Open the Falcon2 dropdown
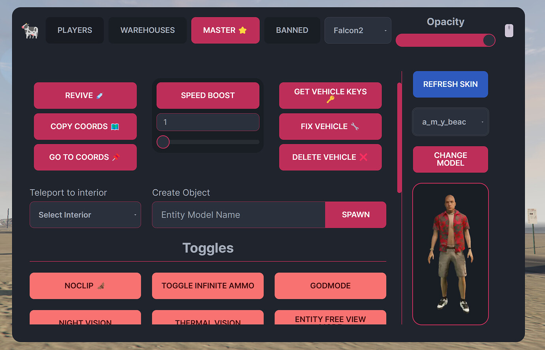545x350 pixels. [357, 30]
